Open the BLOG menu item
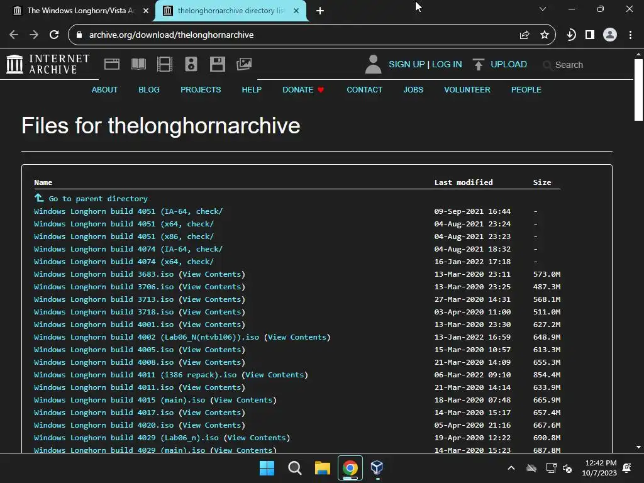This screenshot has width=644, height=483. 148,89
